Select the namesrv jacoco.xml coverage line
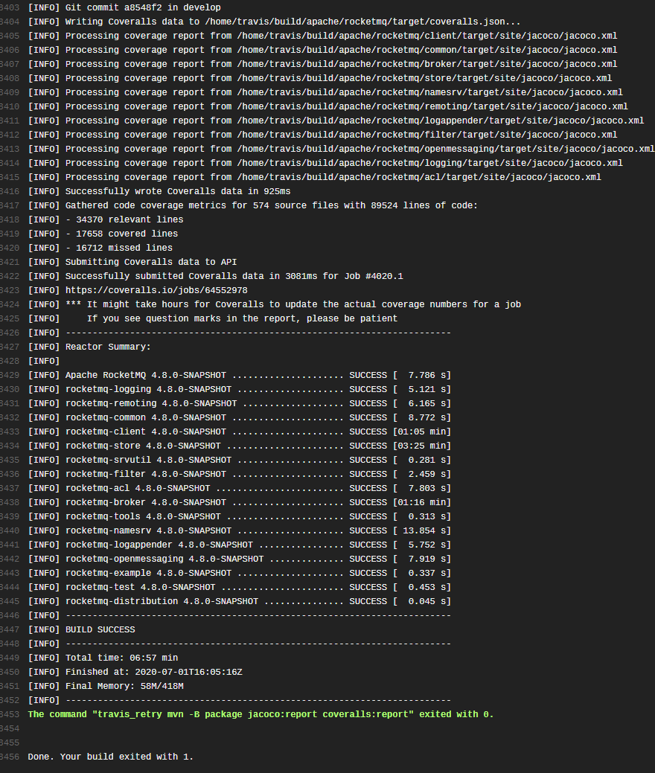The width and height of the screenshot is (655, 773). 325,92
